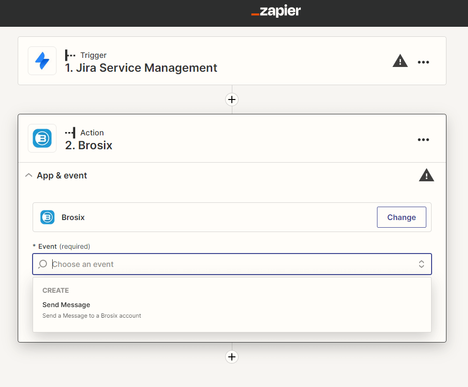Click the search magnifier in event field
This screenshot has height=387, width=468.
click(43, 264)
